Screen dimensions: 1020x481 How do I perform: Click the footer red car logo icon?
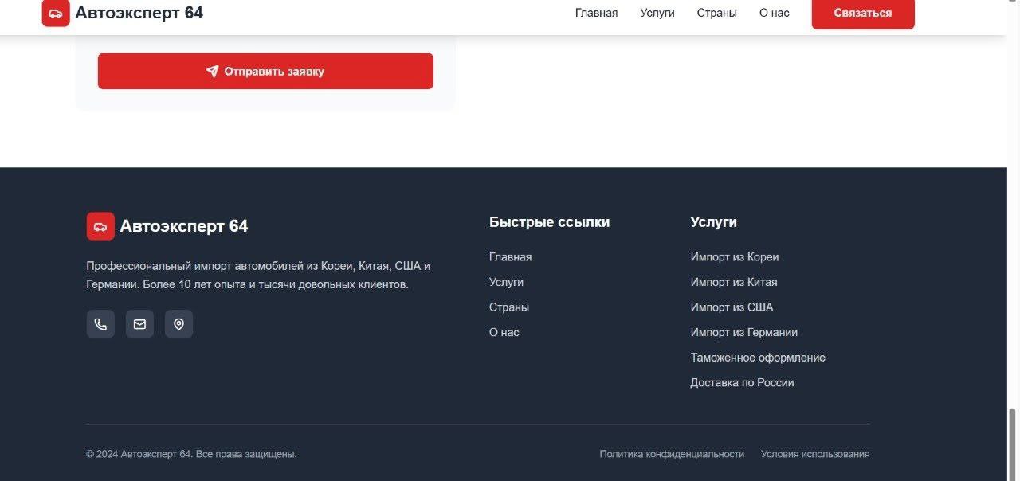click(x=100, y=226)
